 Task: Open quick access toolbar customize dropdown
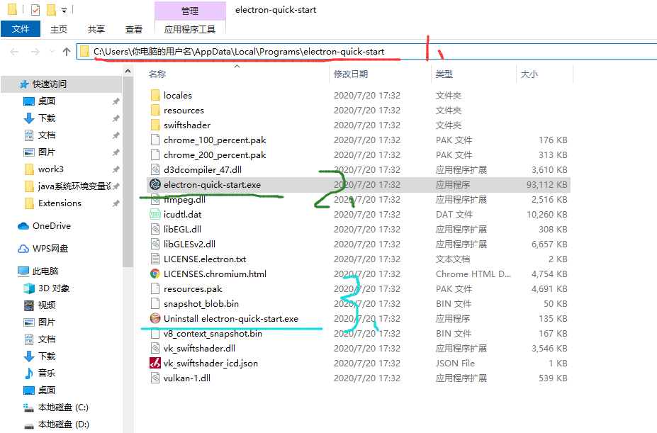point(64,10)
